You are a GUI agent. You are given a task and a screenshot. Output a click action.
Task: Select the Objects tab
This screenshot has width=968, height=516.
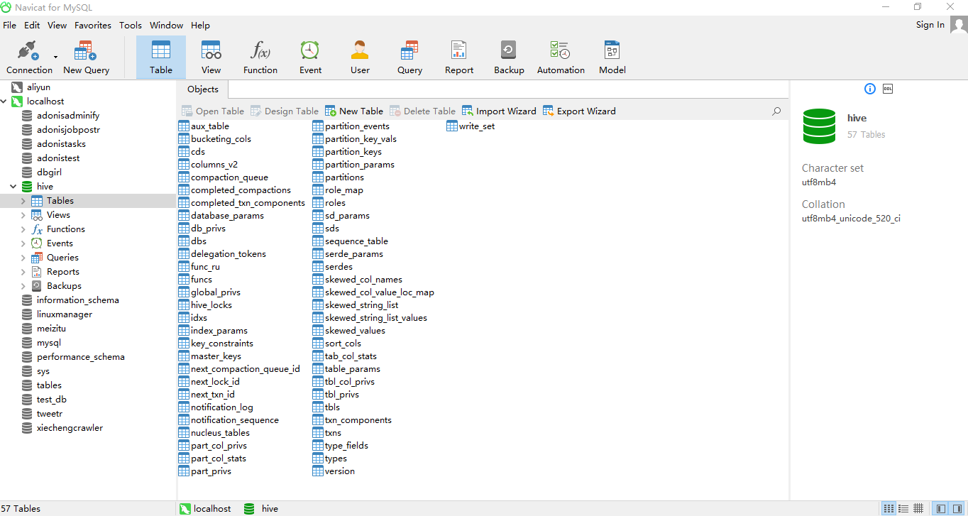(203, 89)
